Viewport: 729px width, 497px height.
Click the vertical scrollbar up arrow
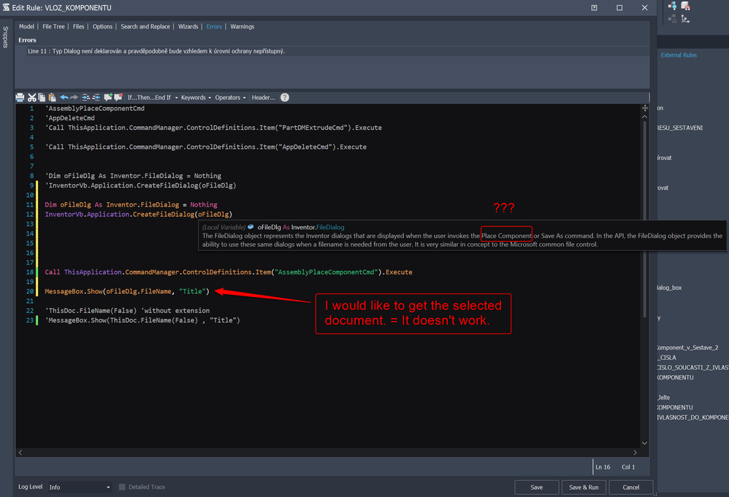[x=644, y=117]
